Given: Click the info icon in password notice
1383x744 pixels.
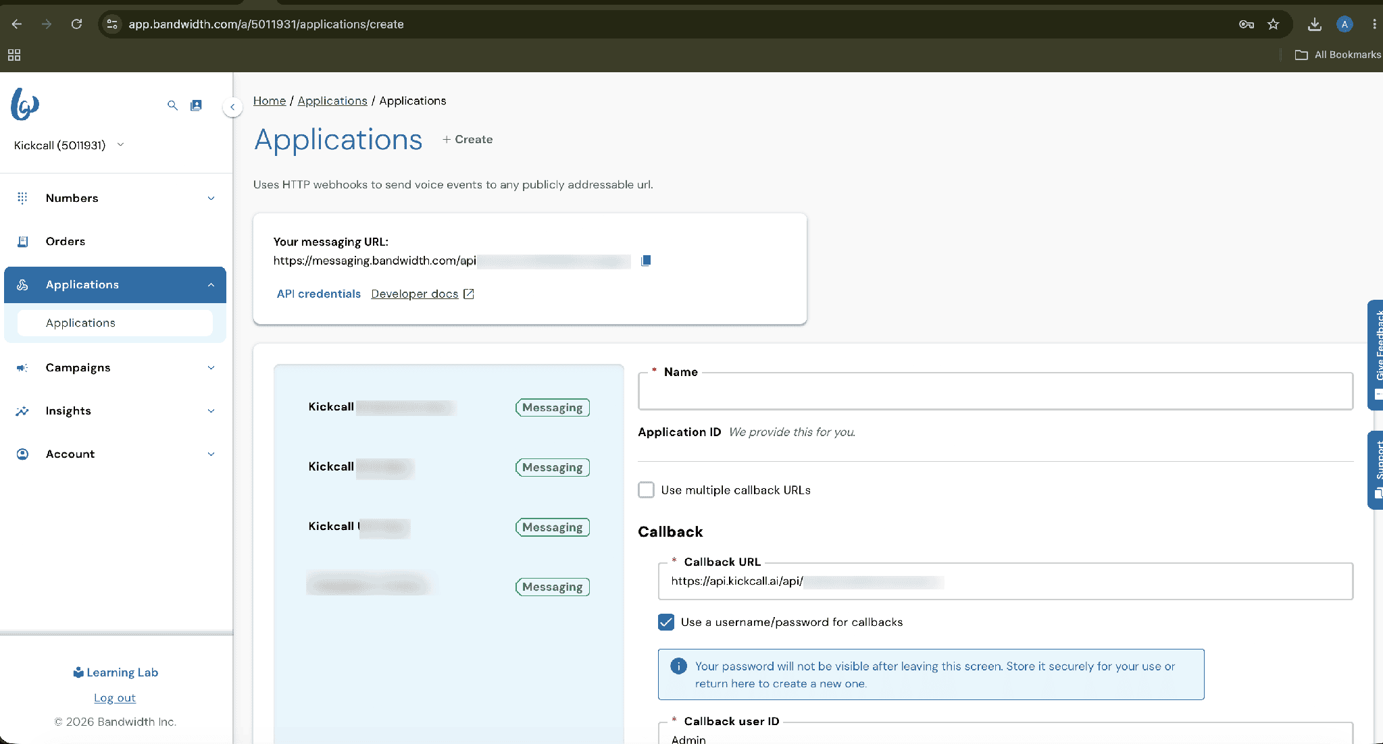Looking at the screenshot, I should click(x=678, y=666).
